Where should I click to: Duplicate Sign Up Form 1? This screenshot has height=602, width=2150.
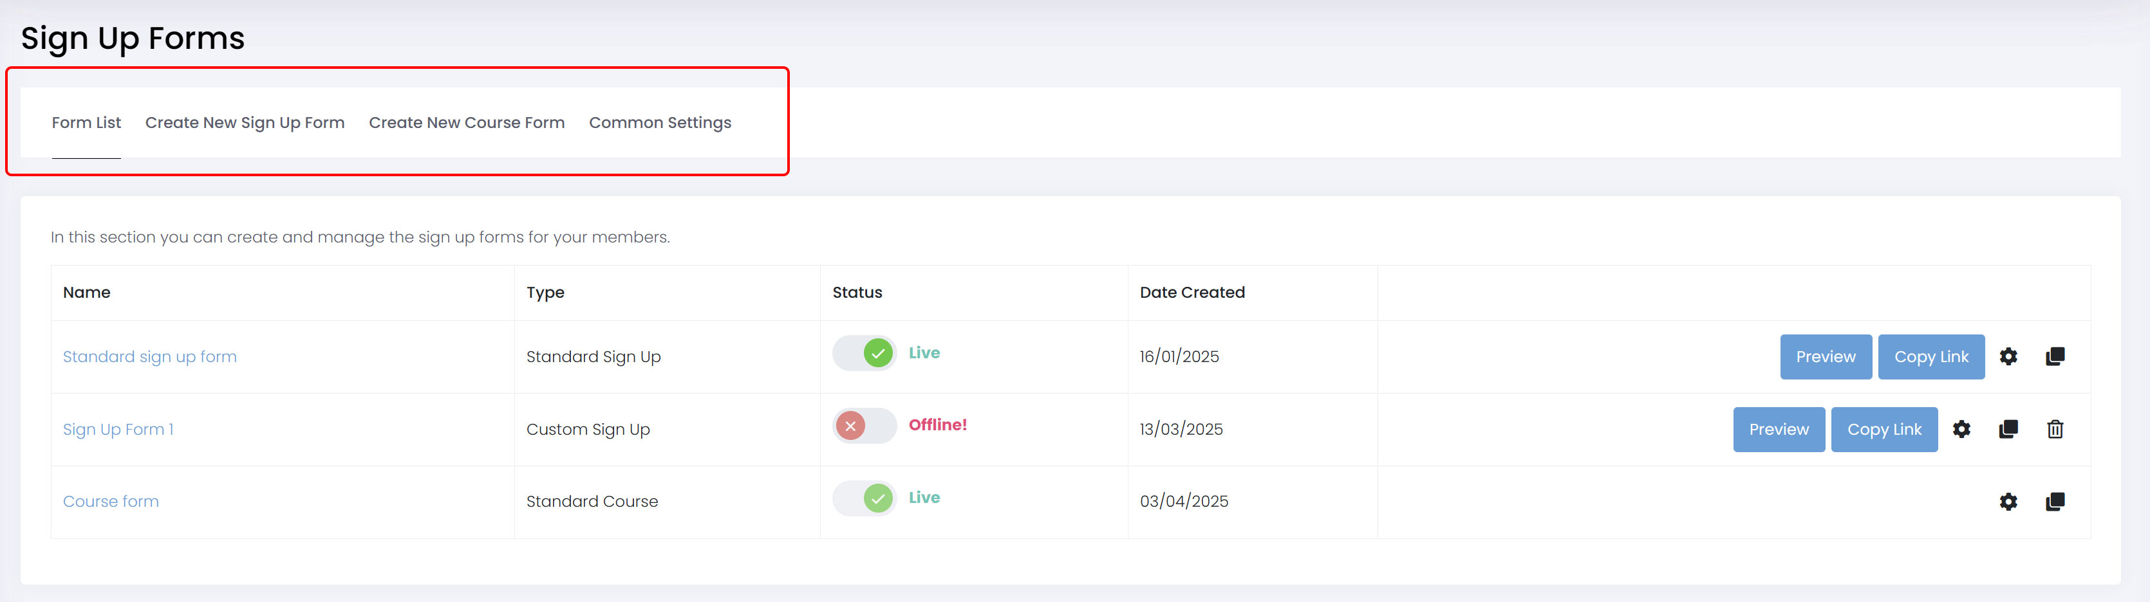tap(2008, 430)
